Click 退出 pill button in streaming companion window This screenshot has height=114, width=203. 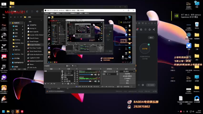point(151,37)
